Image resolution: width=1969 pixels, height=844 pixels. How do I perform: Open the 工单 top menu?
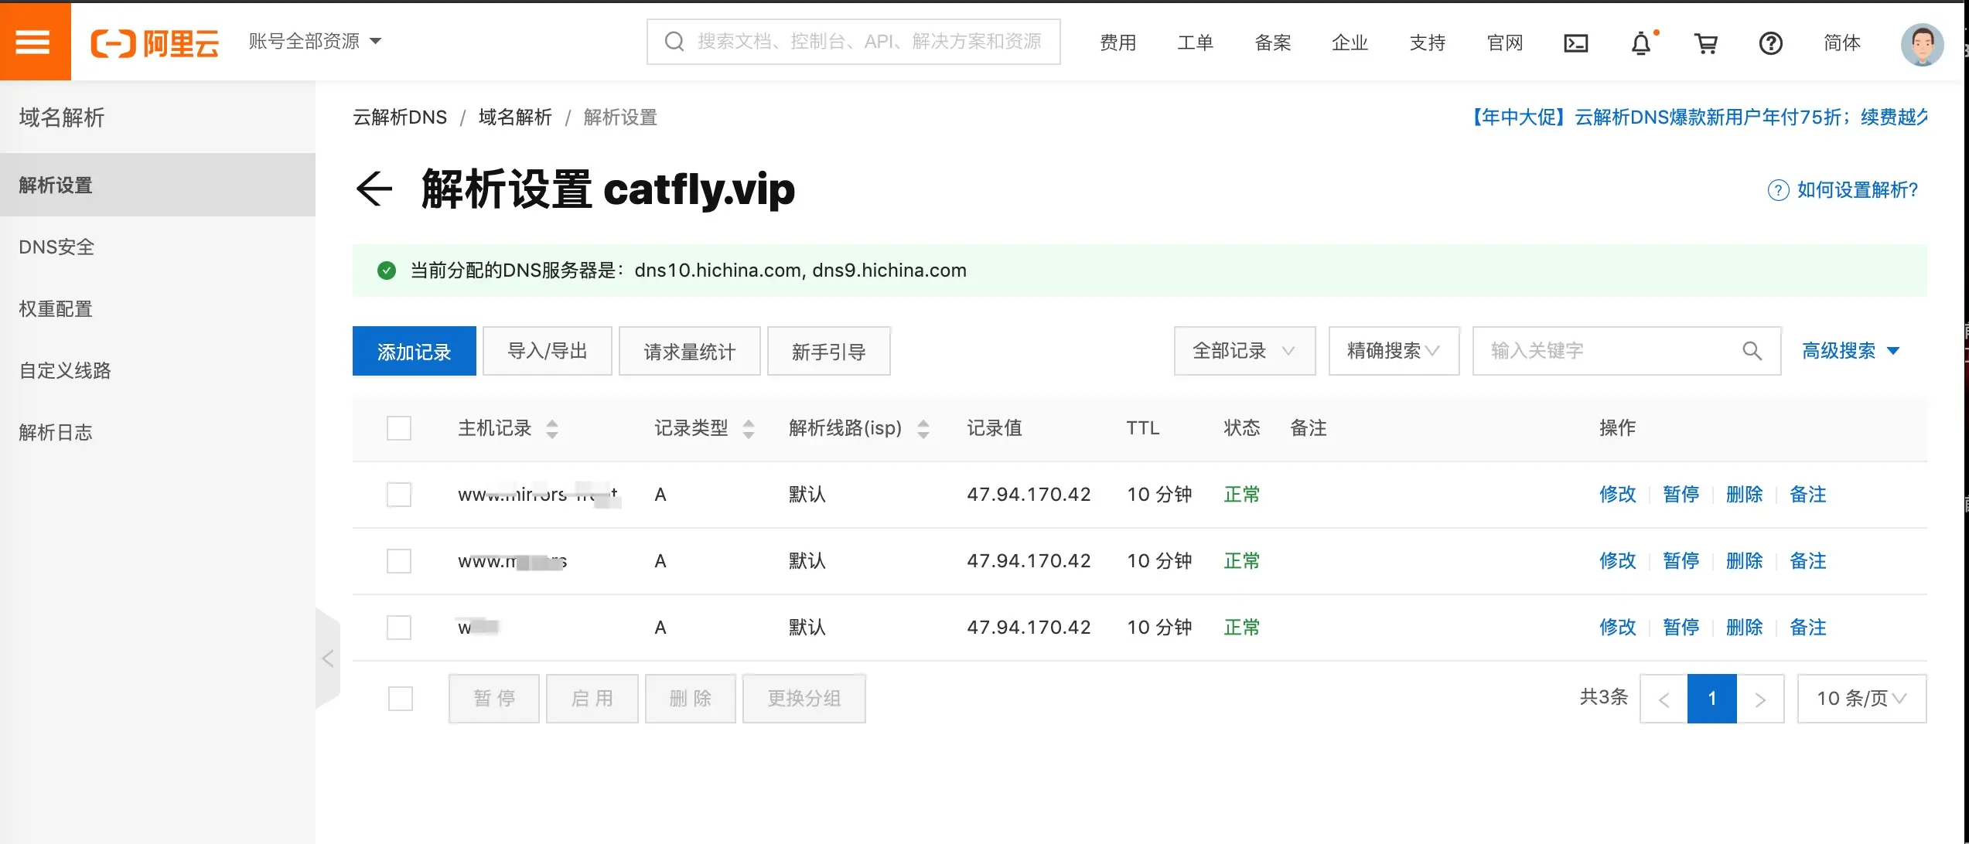(x=1196, y=43)
